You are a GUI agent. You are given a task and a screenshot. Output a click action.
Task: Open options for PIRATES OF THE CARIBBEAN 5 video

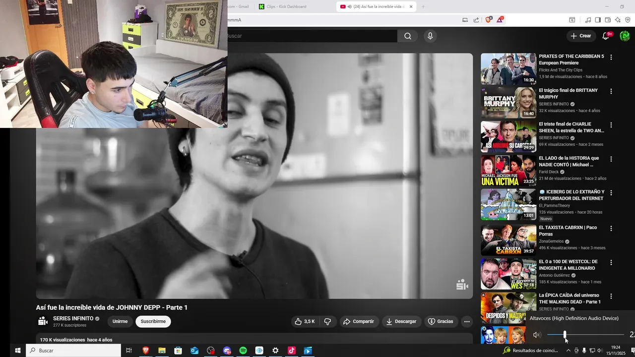(611, 57)
